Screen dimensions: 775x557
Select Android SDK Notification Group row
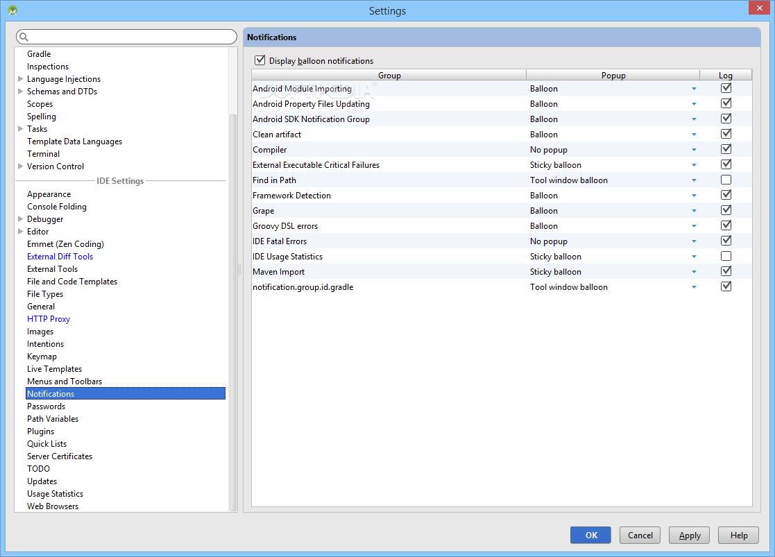pos(502,119)
